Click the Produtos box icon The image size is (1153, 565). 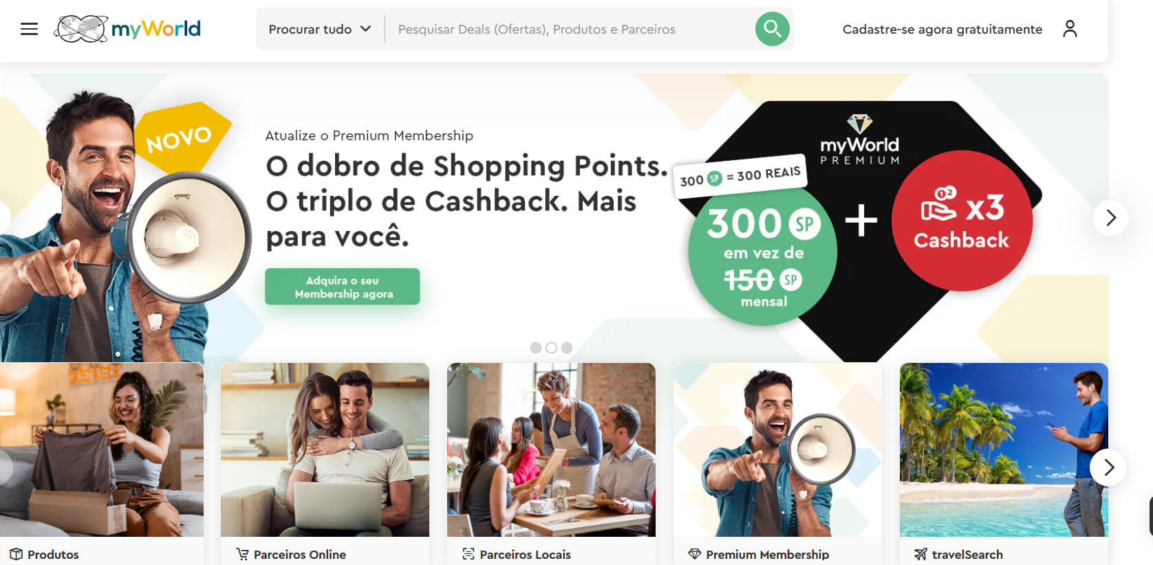17,554
